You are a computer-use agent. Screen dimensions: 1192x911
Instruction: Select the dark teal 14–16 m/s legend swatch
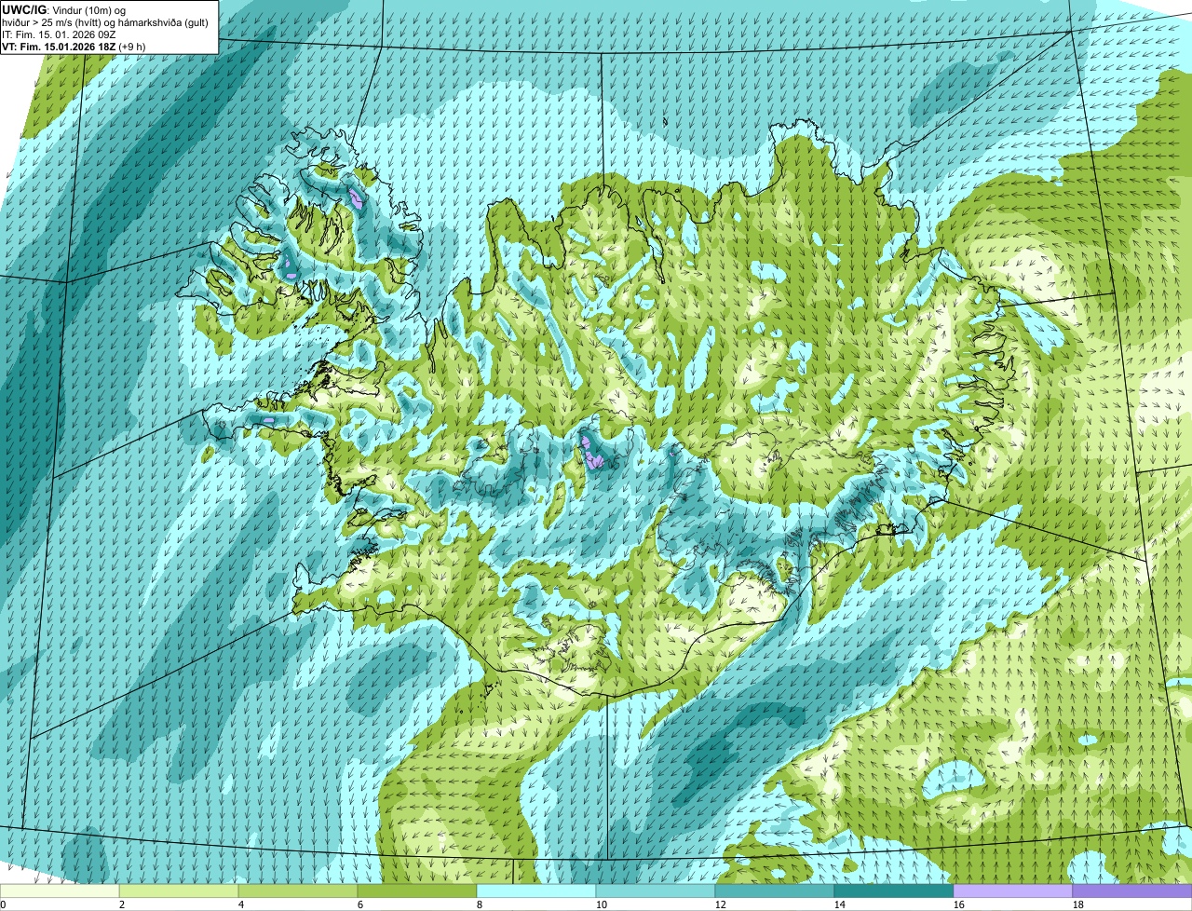pos(894,891)
